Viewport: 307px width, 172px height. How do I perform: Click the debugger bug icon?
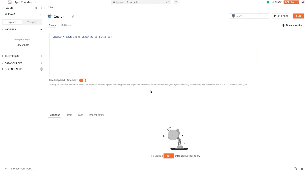click(302, 169)
